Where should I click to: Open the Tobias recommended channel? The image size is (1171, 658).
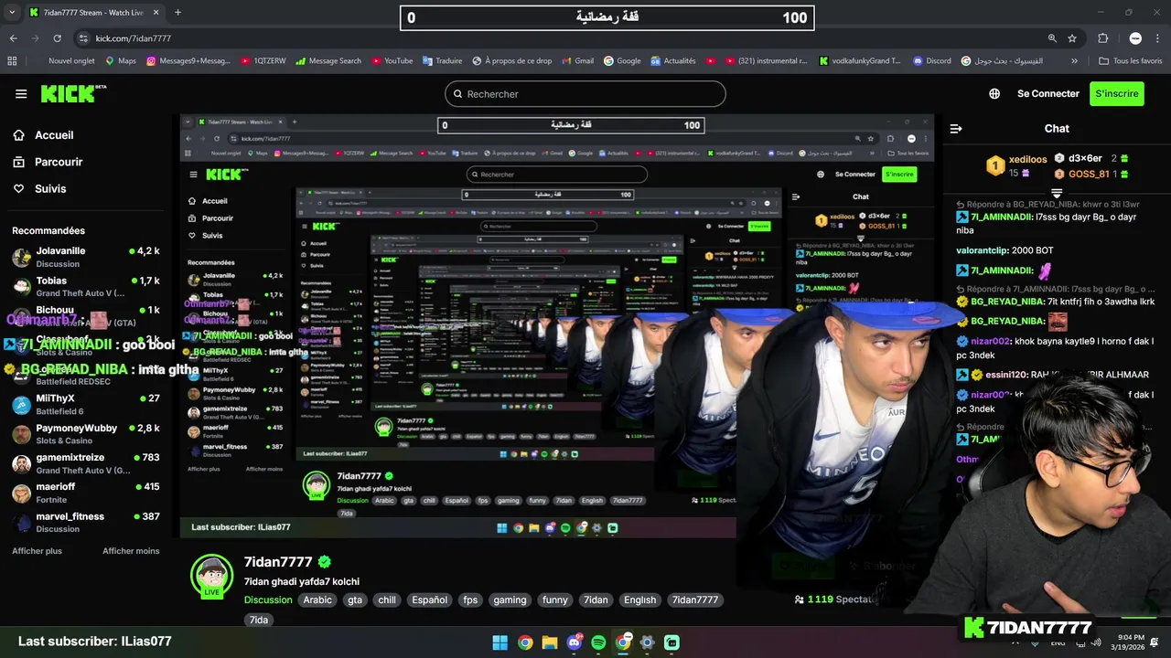click(x=86, y=286)
